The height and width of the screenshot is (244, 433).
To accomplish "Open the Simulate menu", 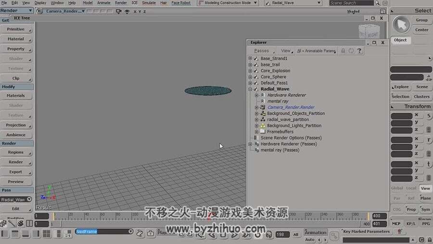I will [x=149, y=3].
